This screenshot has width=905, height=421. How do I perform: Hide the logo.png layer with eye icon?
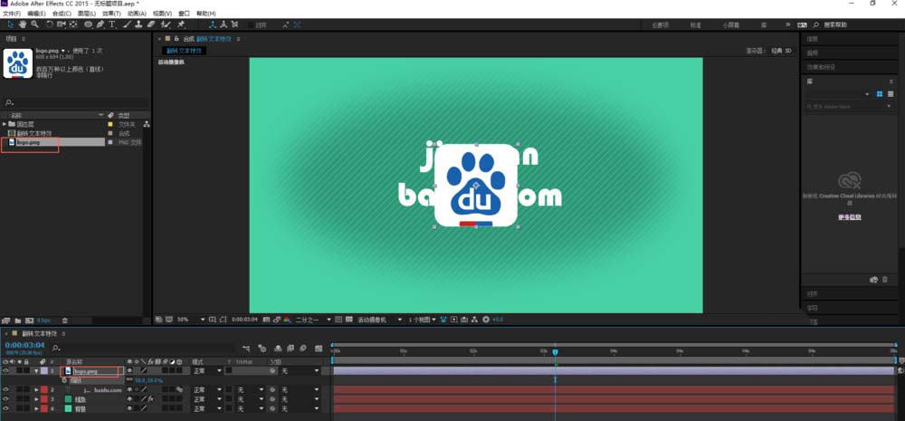click(x=5, y=371)
